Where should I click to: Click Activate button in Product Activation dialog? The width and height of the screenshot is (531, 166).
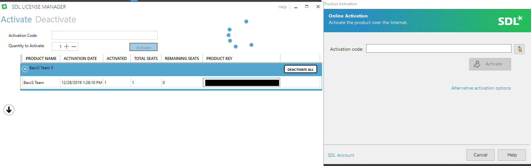(x=490, y=64)
